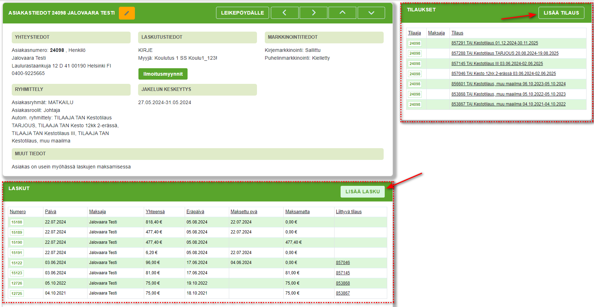Click the up chevron button in header
594x307 pixels.
click(342, 13)
